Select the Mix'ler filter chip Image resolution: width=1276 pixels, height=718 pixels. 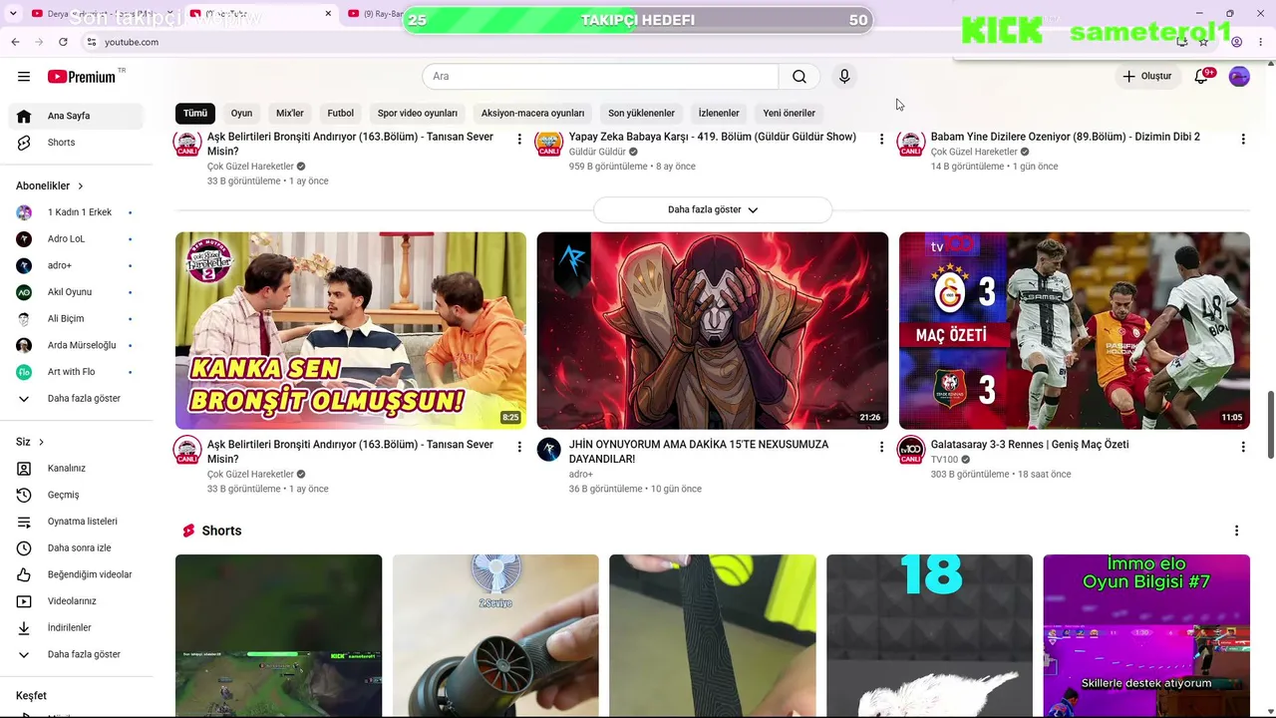290,113
